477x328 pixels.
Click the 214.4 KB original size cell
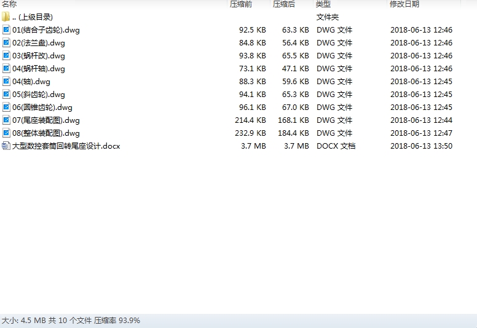click(x=250, y=120)
